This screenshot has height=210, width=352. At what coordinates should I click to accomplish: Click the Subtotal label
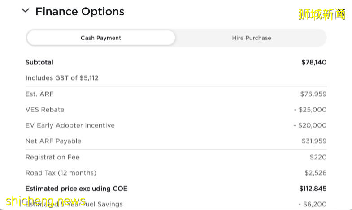click(39, 62)
